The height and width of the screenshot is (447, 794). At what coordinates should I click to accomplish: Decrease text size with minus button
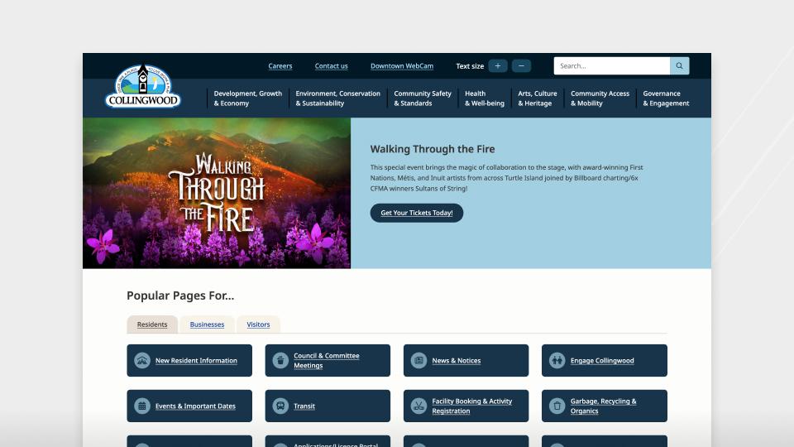click(521, 66)
